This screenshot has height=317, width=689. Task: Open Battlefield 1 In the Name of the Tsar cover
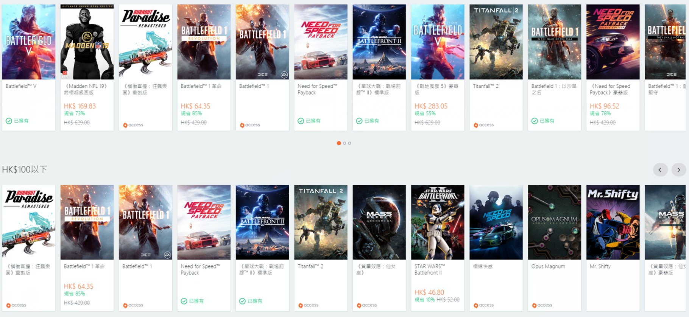[x=555, y=42]
